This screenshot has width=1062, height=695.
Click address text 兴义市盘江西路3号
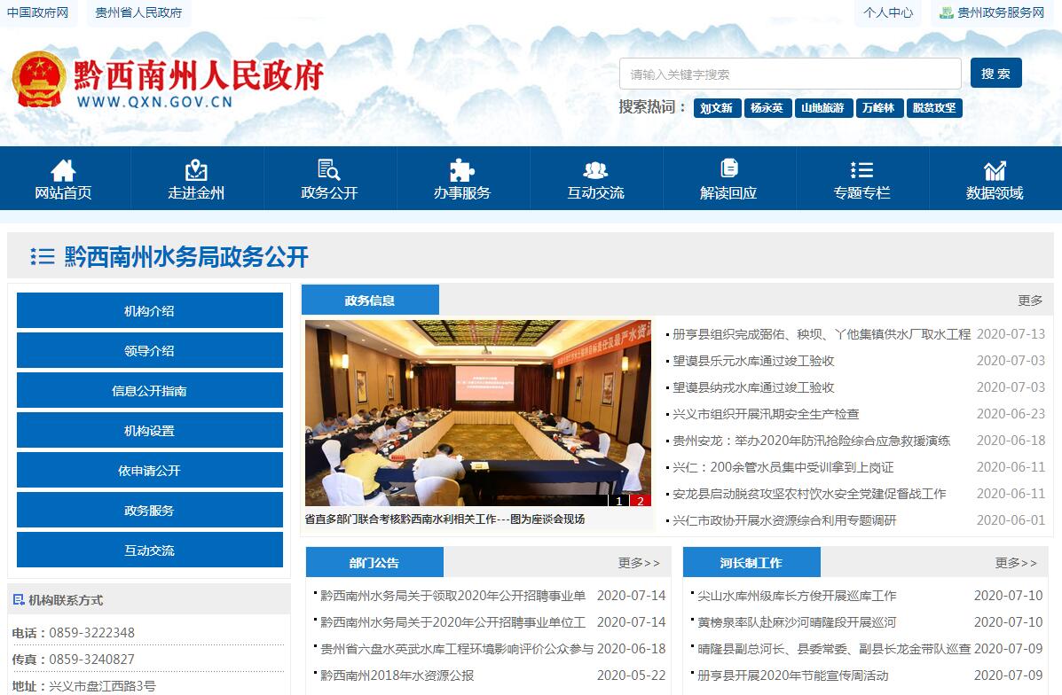click(102, 685)
